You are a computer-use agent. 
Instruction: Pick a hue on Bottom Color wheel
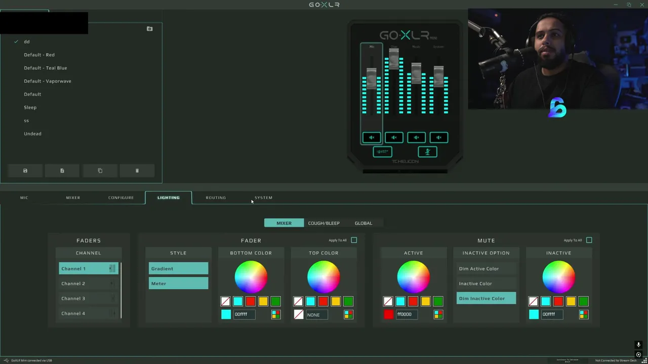(251, 277)
